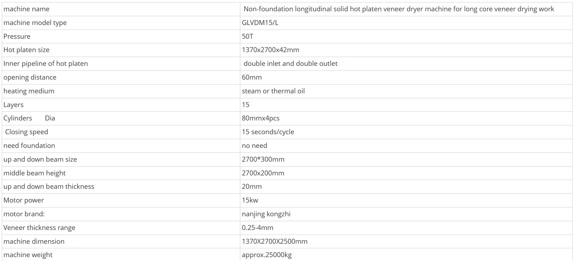Click the 80mmx4pcs cylinders value
This screenshot has height=261, width=574.
click(260, 118)
